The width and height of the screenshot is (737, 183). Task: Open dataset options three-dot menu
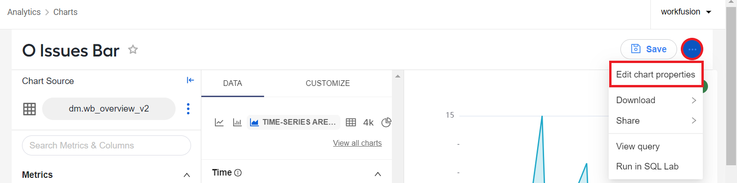pos(188,109)
